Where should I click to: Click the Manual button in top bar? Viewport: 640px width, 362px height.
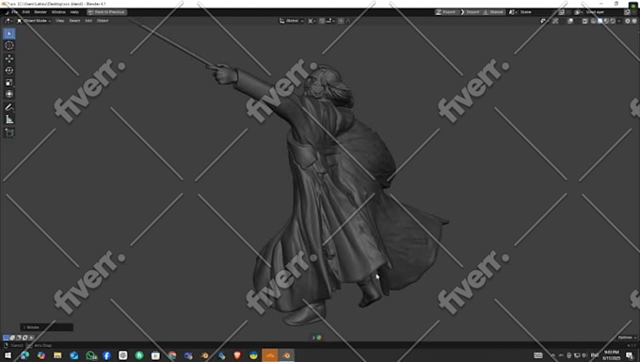point(493,12)
